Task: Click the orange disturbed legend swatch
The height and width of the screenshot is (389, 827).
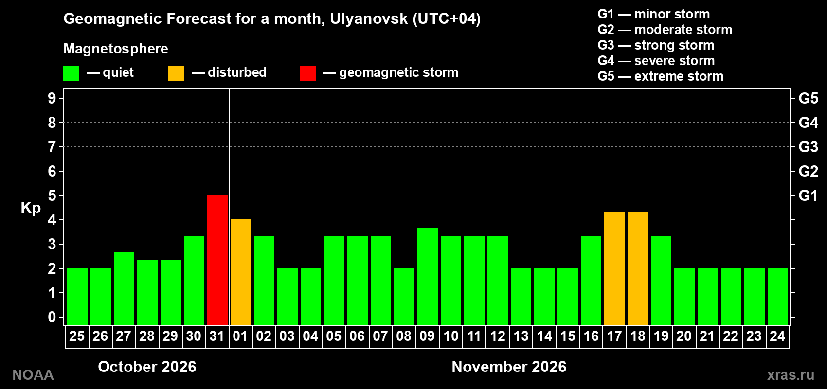Action: pyautogui.click(x=176, y=73)
